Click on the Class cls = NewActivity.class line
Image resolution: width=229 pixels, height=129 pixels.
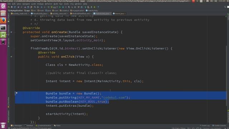tap(74, 65)
